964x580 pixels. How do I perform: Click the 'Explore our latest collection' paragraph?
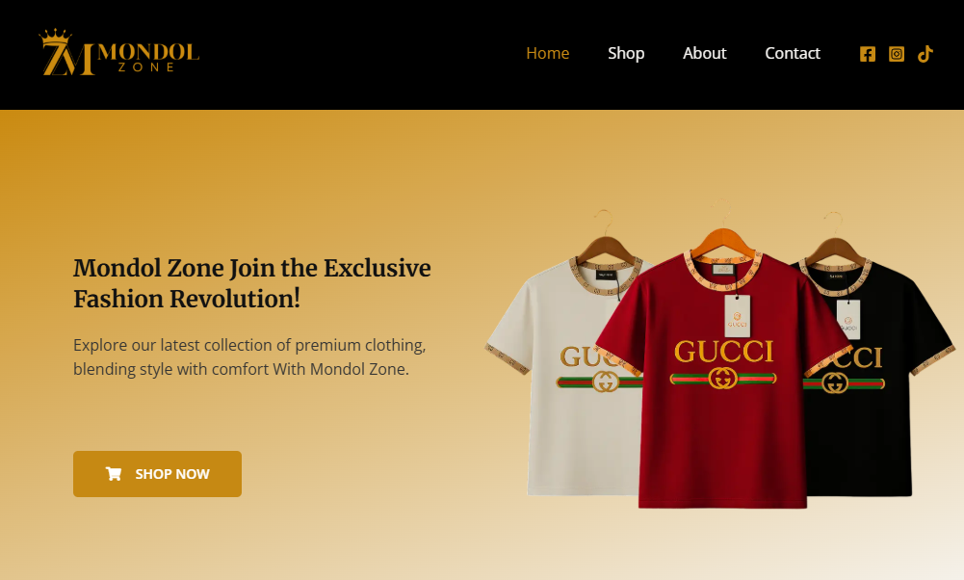point(249,356)
